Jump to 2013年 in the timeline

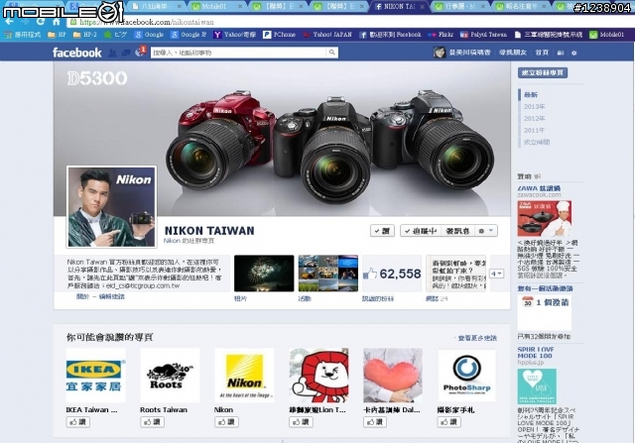(x=534, y=106)
